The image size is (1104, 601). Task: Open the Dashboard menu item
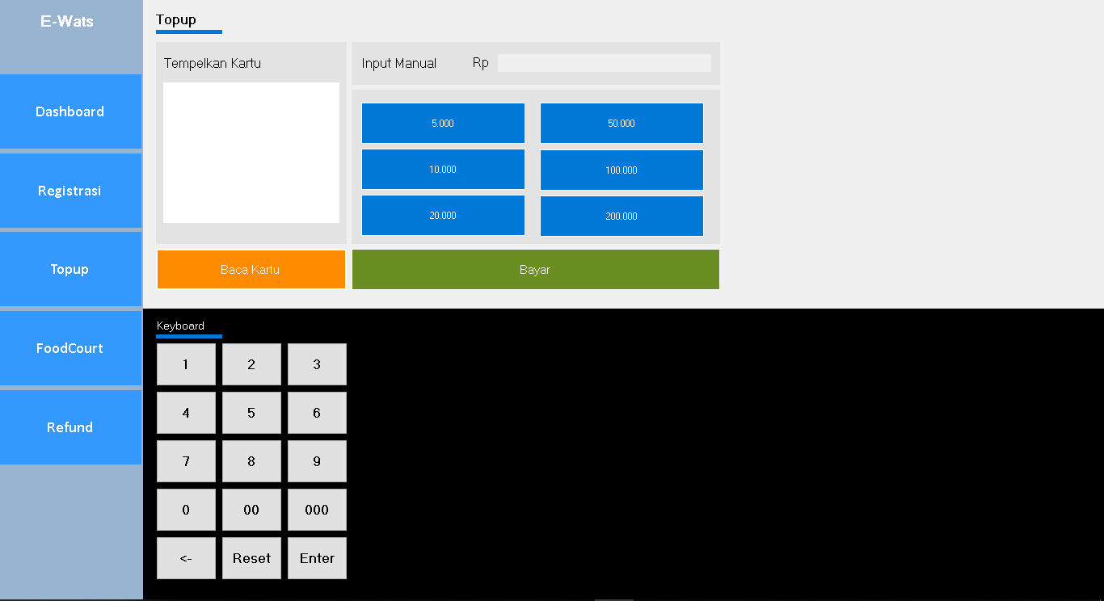coord(70,111)
